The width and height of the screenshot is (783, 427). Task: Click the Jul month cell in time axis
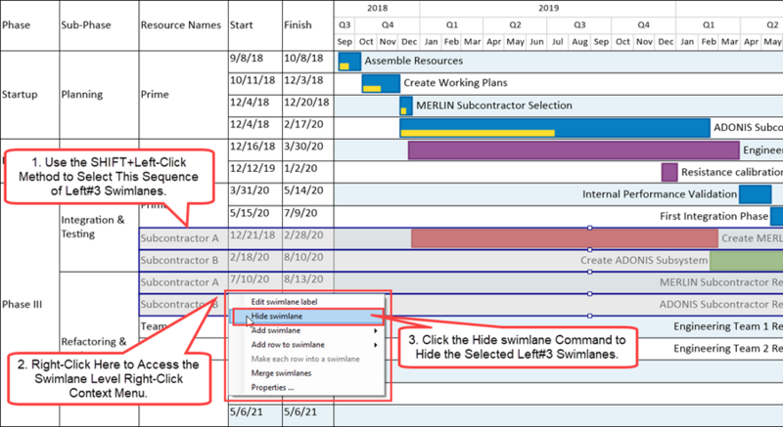558,42
